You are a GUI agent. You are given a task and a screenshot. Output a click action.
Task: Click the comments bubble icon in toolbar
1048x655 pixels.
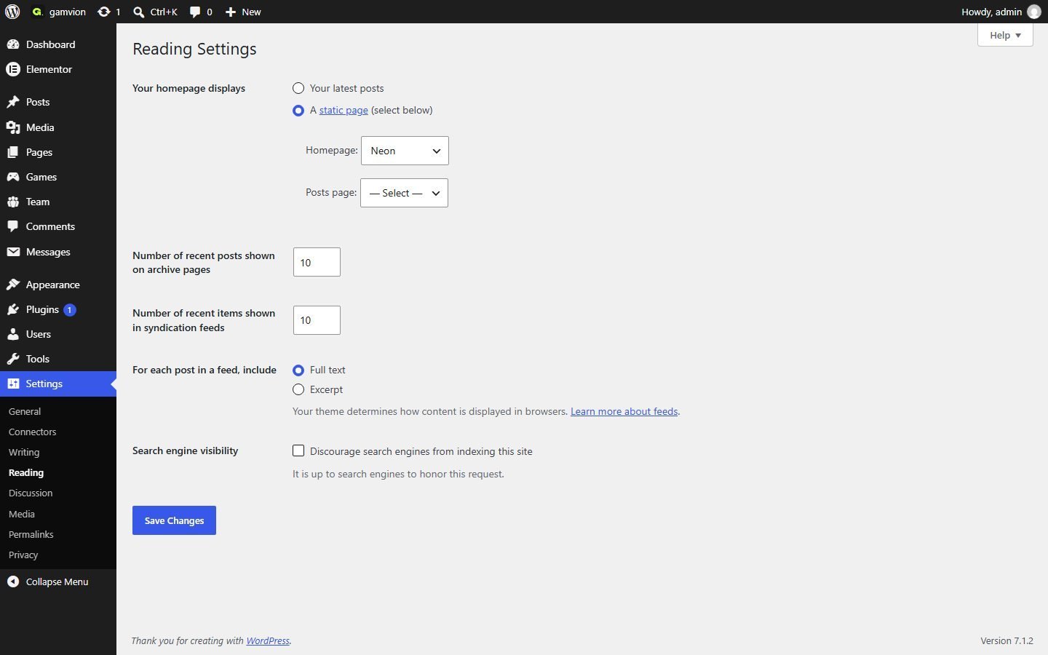pos(195,12)
